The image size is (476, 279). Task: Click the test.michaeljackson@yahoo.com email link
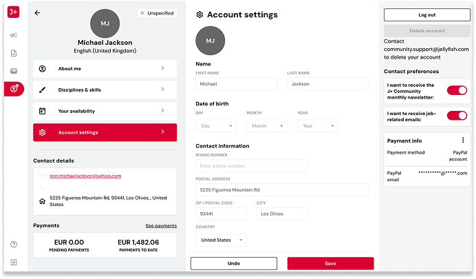85,176
